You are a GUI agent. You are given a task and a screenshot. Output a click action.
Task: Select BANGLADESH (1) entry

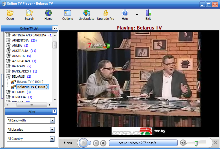(25, 71)
